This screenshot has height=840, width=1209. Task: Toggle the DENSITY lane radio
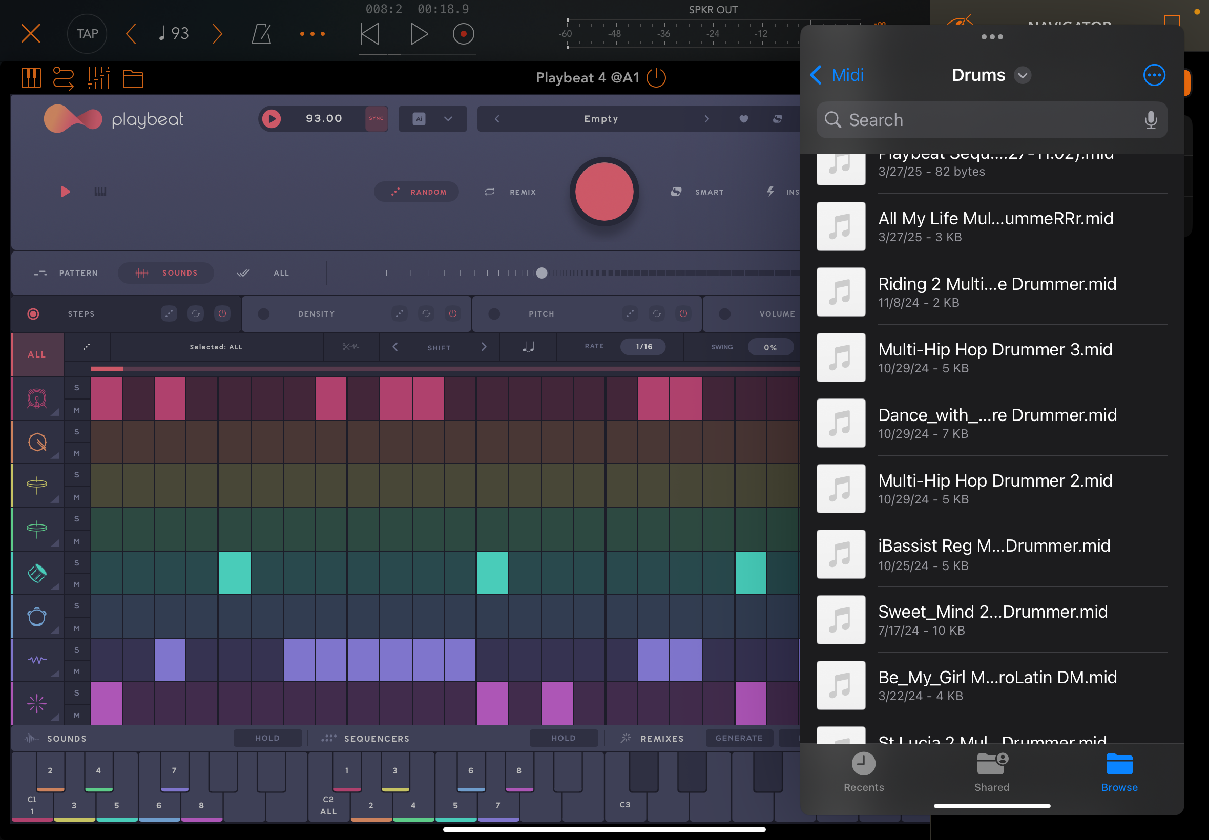[x=264, y=313]
